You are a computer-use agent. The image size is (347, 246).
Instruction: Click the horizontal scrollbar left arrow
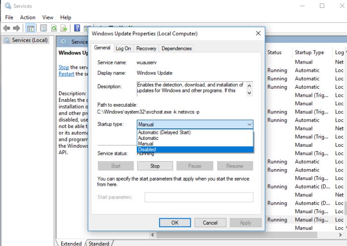coord(153,235)
